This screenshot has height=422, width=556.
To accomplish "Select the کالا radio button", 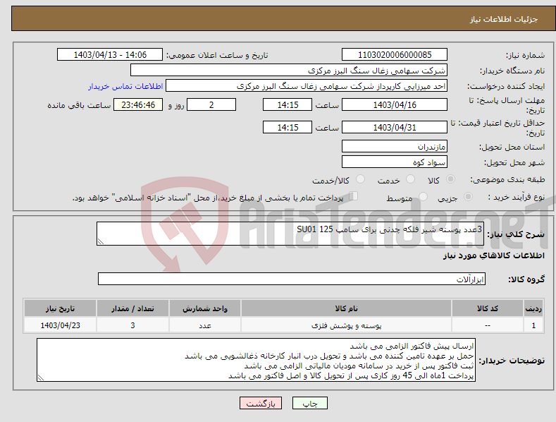I will (450, 179).
